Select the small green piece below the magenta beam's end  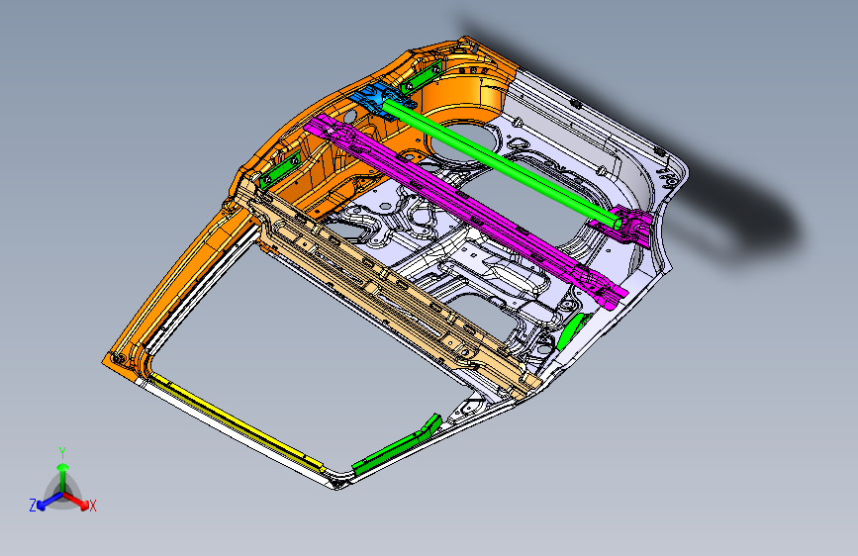click(x=571, y=331)
